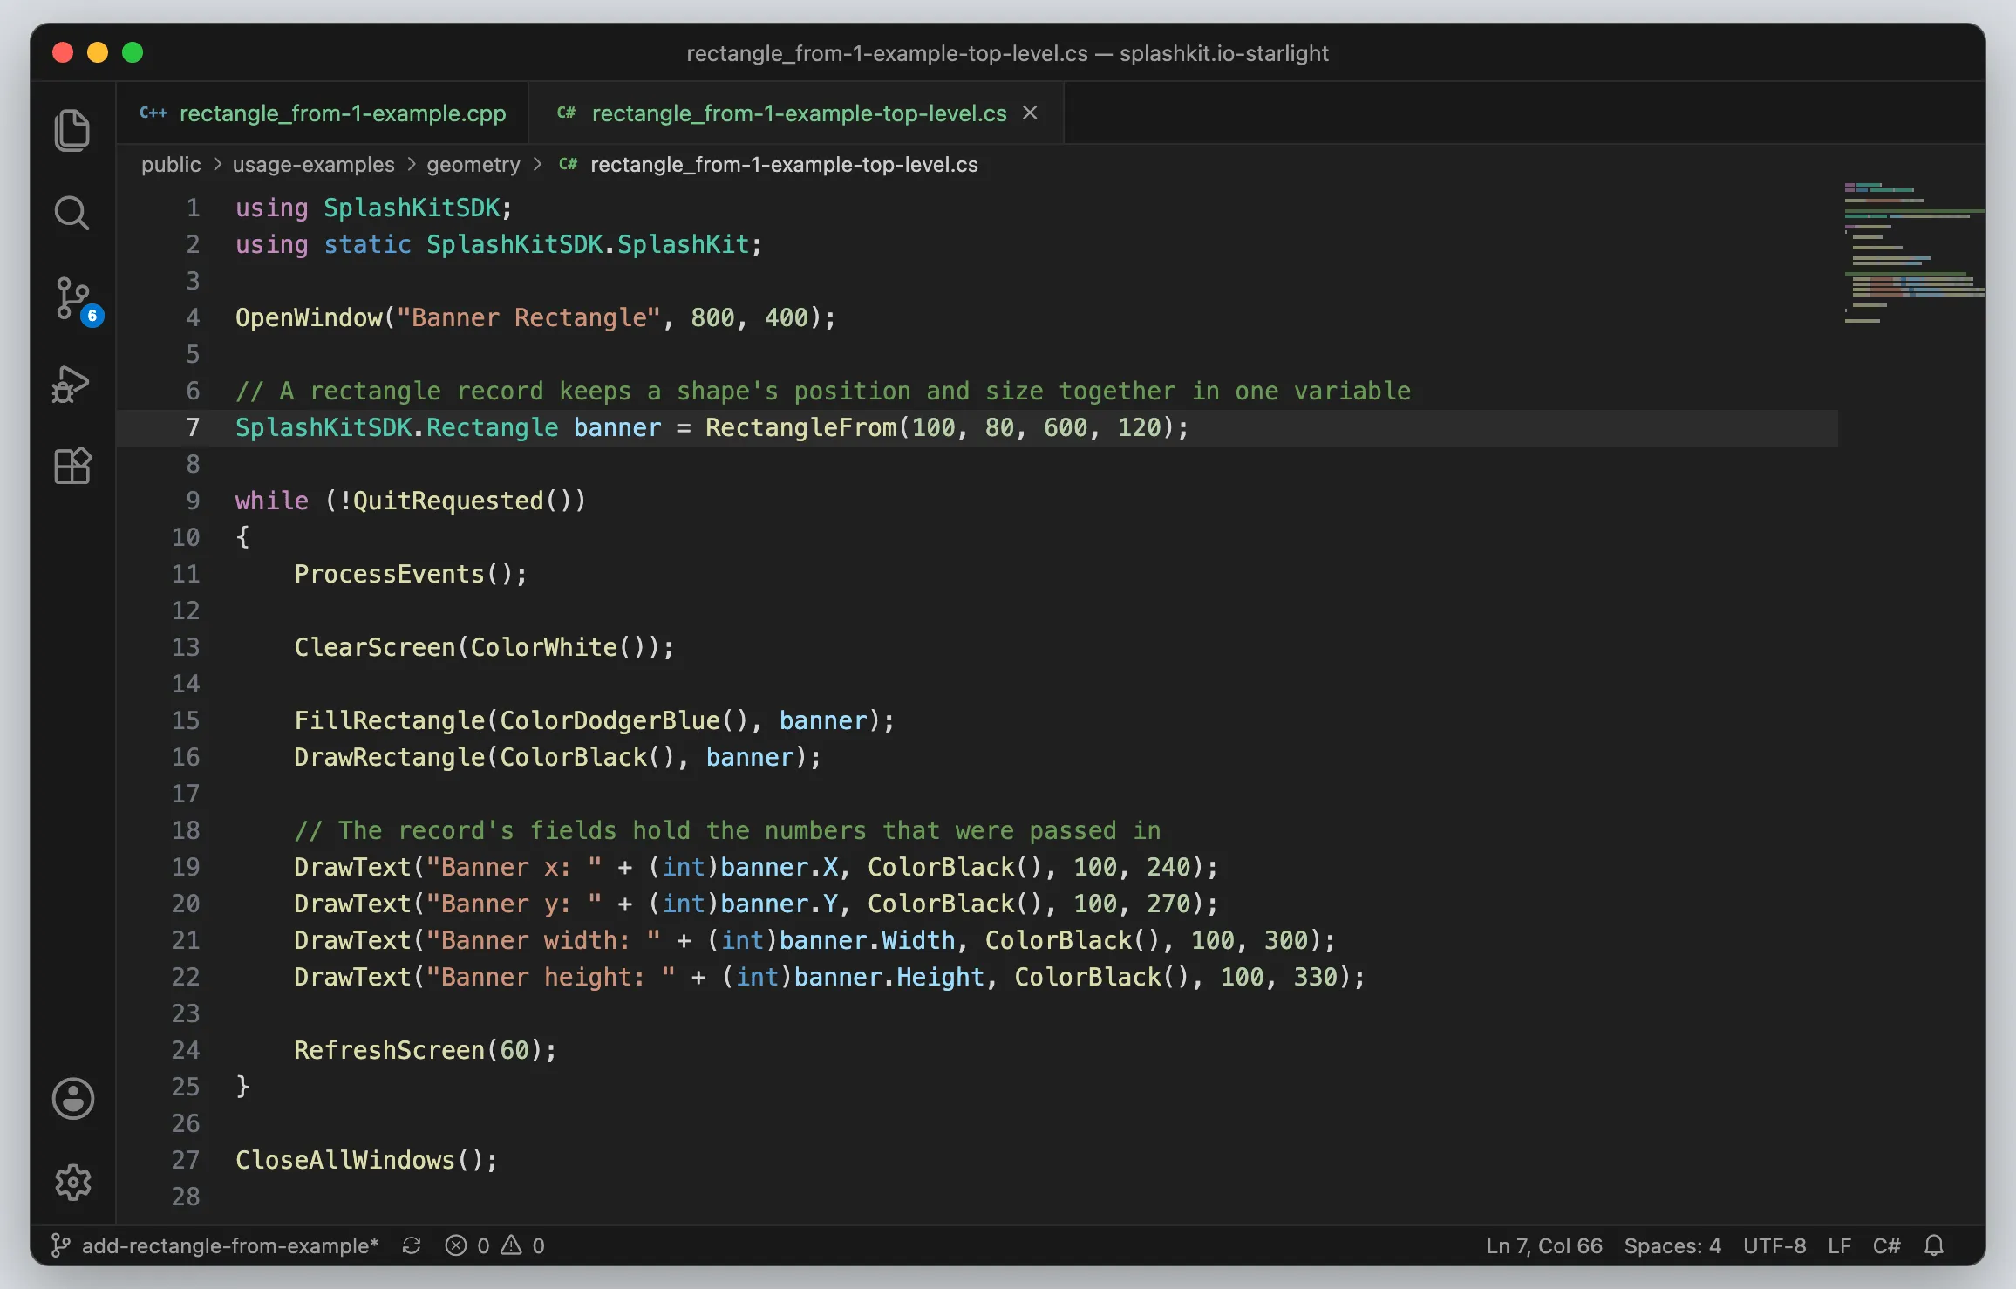Click LF end-of-line setting
Image resolution: width=2016 pixels, height=1289 pixels.
(x=1840, y=1245)
